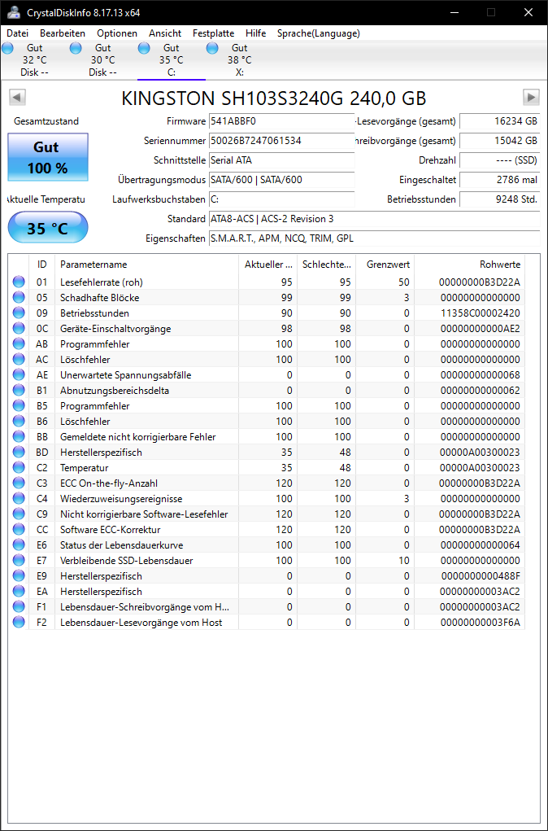This screenshot has height=831, width=548.
Task: Click status orb for Lesefehlerrate (roh) row
Action: point(19,282)
